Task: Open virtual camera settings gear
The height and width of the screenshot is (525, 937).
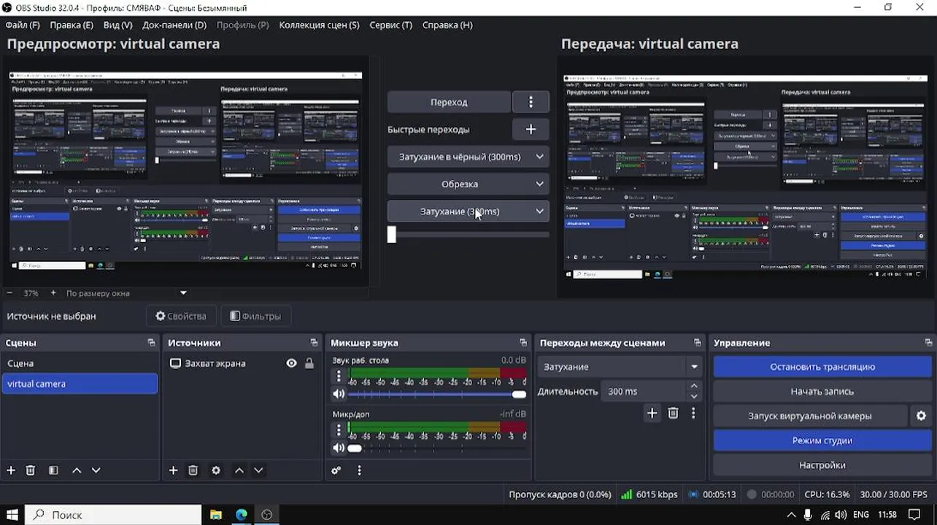Action: point(921,416)
